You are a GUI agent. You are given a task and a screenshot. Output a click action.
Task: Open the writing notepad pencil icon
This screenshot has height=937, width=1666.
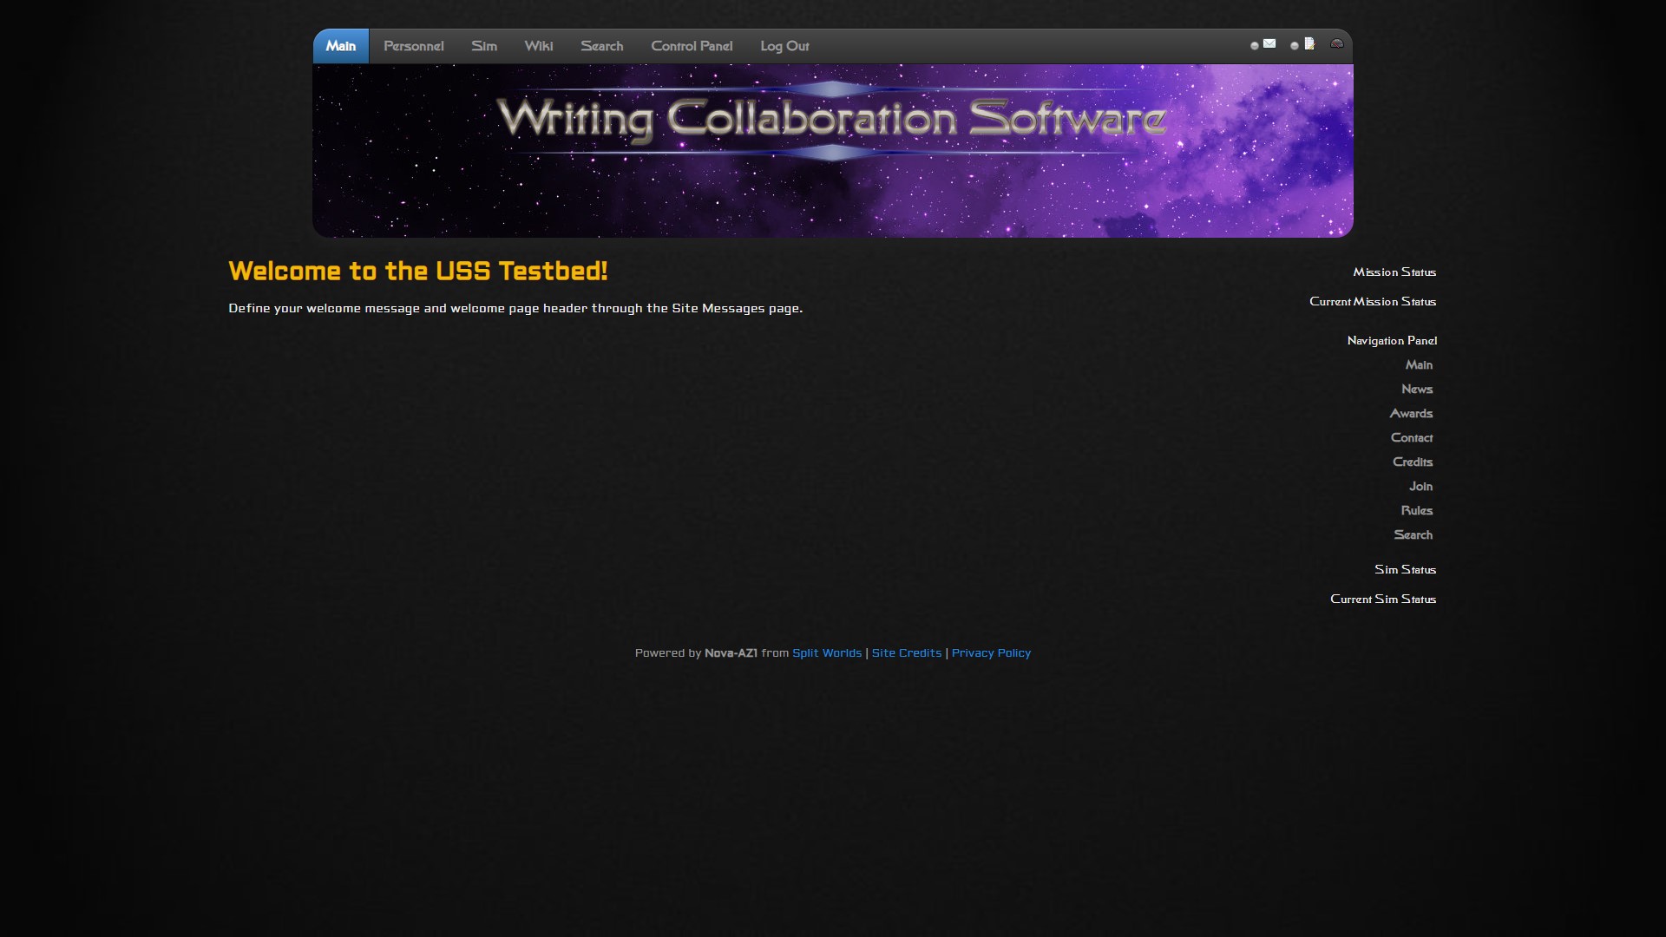pyautogui.click(x=1309, y=44)
